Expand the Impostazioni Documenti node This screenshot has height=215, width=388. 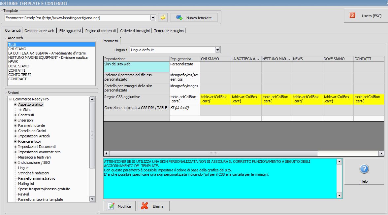tap(15, 147)
